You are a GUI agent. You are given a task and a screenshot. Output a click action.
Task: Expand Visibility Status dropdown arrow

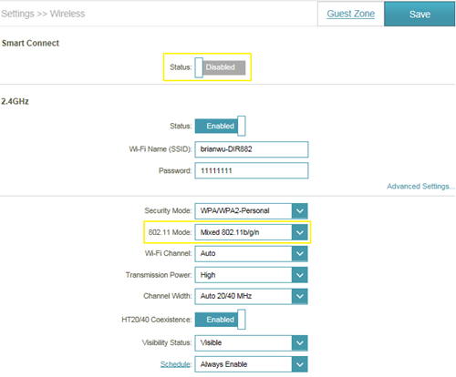tap(300, 343)
